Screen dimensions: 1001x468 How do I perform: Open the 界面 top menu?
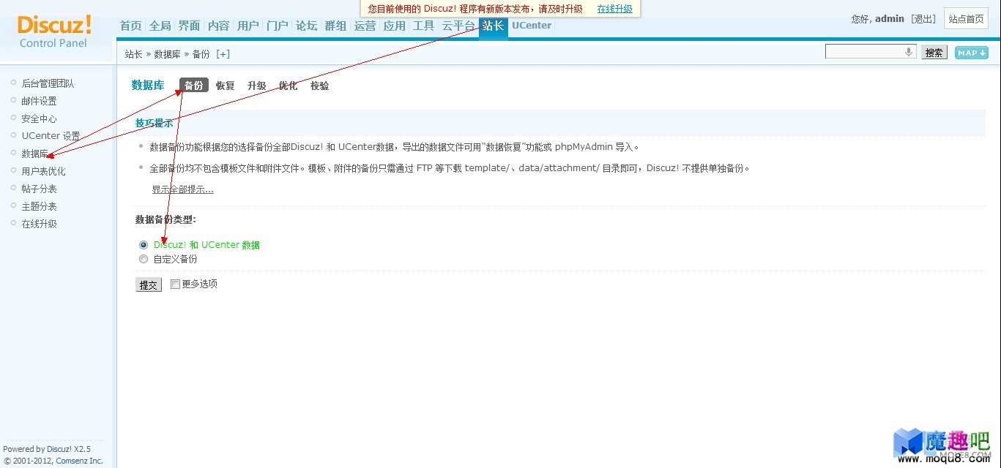coord(190,26)
